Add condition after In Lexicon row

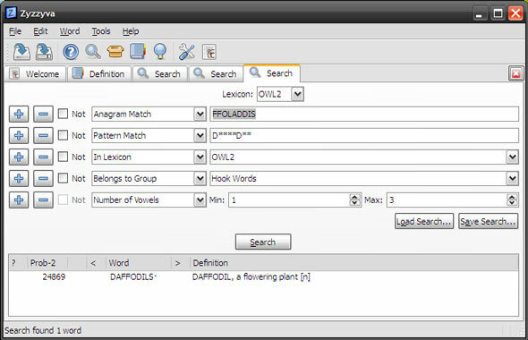(x=19, y=157)
